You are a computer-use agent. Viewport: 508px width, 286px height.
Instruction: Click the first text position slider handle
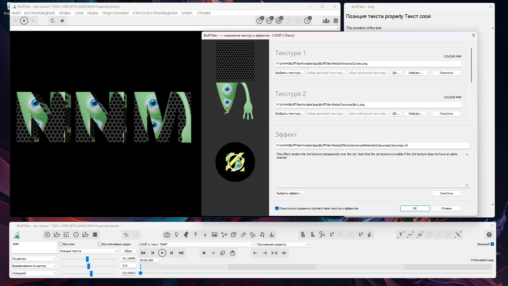(87, 259)
